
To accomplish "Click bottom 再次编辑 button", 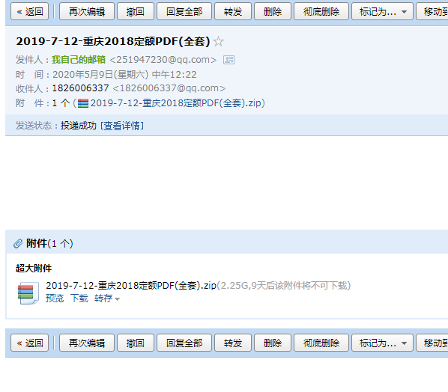I will click(87, 343).
